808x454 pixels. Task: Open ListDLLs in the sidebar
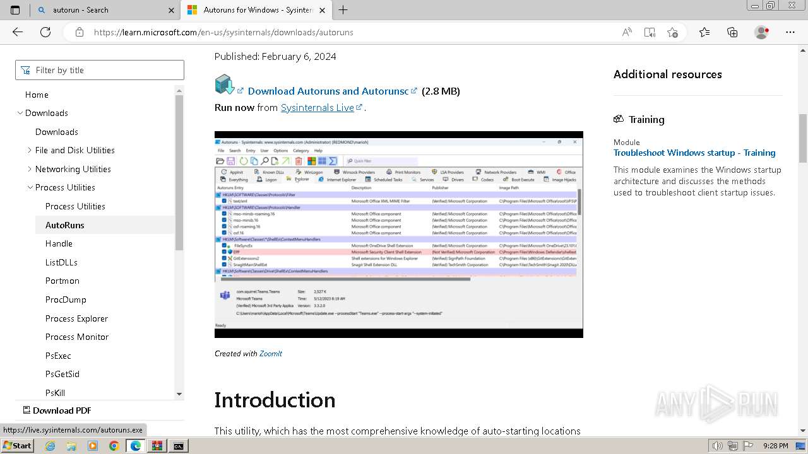tap(61, 262)
